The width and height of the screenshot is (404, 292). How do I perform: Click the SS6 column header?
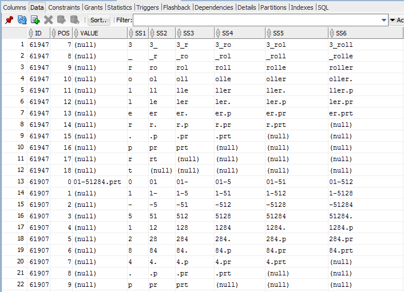pyautogui.click(x=366, y=33)
